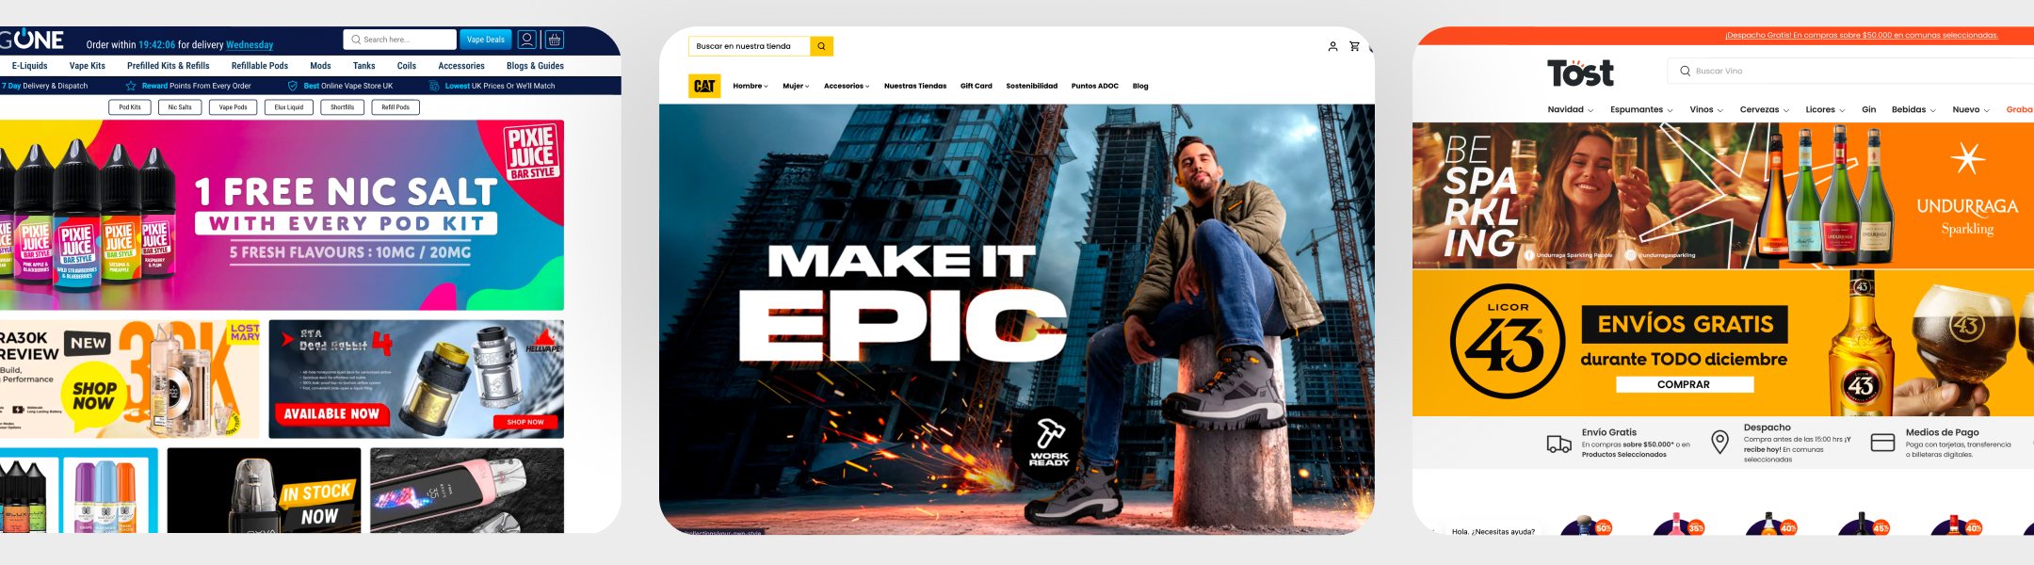Open Blog link on CAT site
Image resolution: width=2034 pixels, height=565 pixels.
click(1140, 86)
